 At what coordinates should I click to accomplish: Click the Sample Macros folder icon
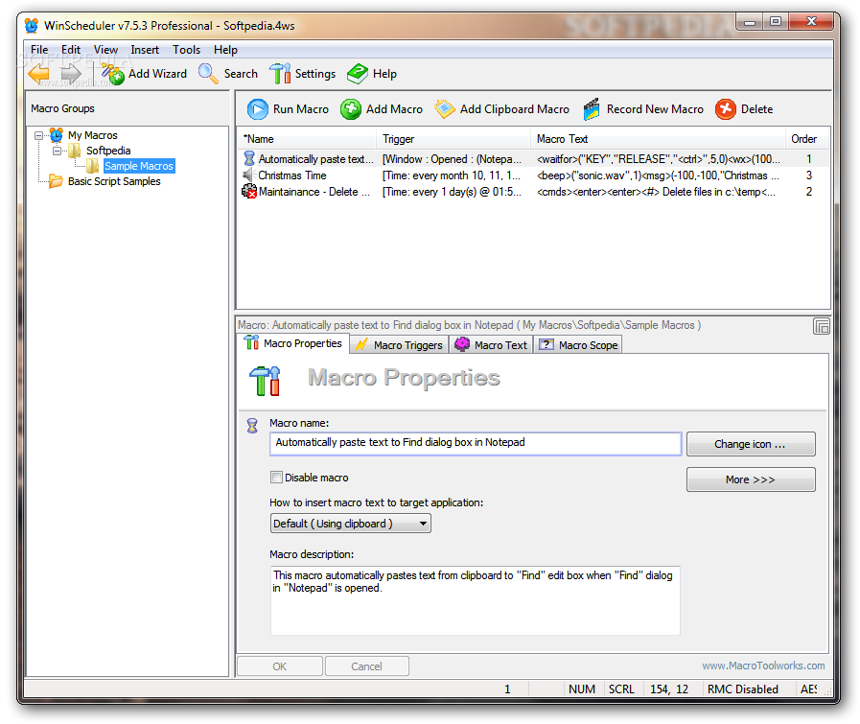pyautogui.click(x=93, y=166)
